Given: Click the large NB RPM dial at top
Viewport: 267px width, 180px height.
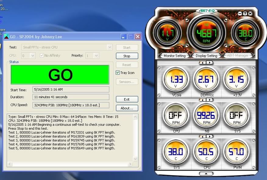Looking at the screenshot, I should [206, 33].
